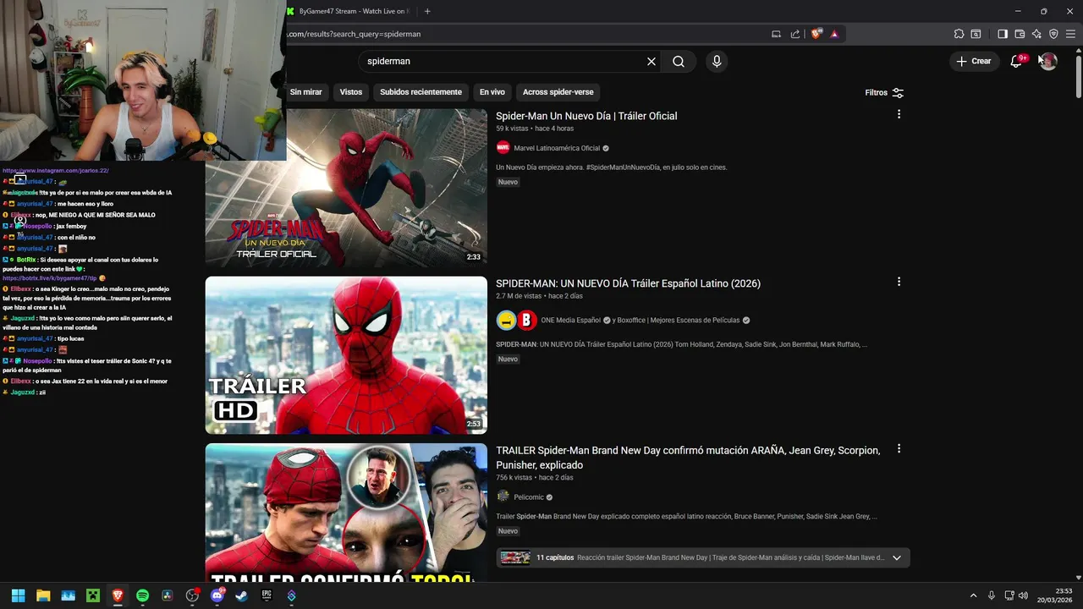Open the instagram.com/jcarlos.22 chat link
This screenshot has width=1083, height=609.
pyautogui.click(x=56, y=171)
